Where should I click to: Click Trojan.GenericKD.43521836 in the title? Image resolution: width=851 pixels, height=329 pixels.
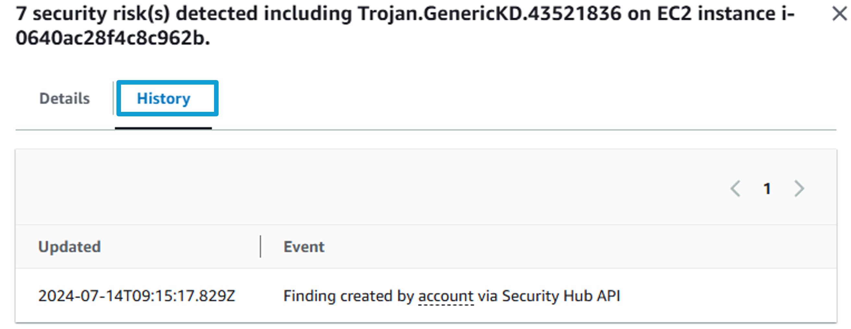coord(490,14)
